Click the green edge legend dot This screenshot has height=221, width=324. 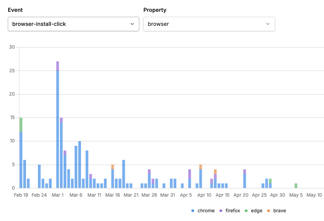click(246, 211)
